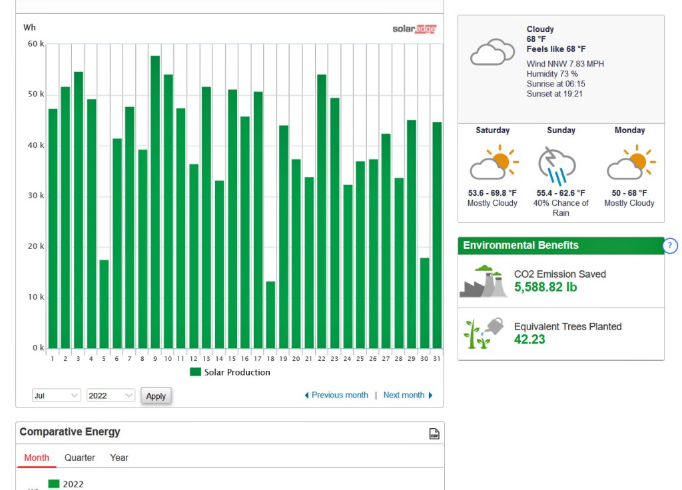Click the Equivalent Trees Planted watering icon
Image resolution: width=682 pixels, height=490 pixels.
click(484, 333)
